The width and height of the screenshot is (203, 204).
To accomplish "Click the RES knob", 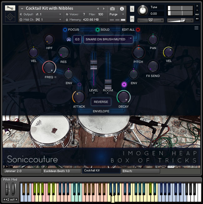I will pos(63,52).
